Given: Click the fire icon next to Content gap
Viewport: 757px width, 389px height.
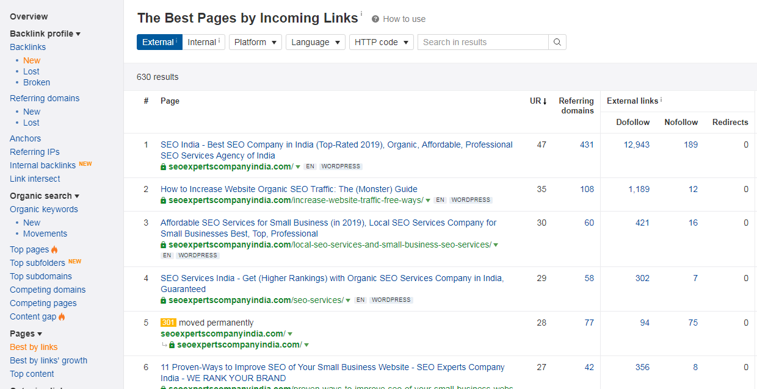Looking at the screenshot, I should [62, 316].
